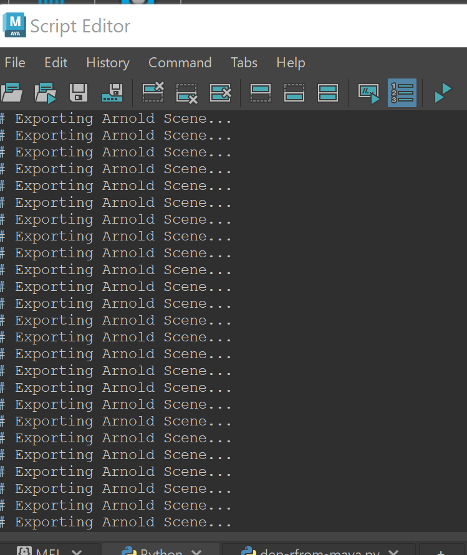This screenshot has height=555, width=467.
Task: Click the Clear Input icon
Action: pos(186,94)
